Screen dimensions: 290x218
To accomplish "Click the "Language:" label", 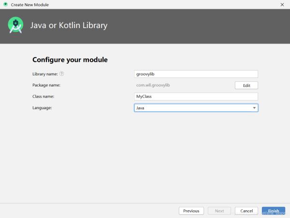I will tap(42, 108).
